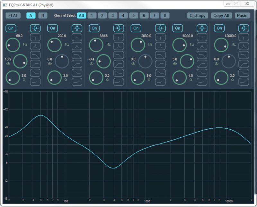
Task: Select peaking bell filter for 200.0 Hz band
Action: 77,28
